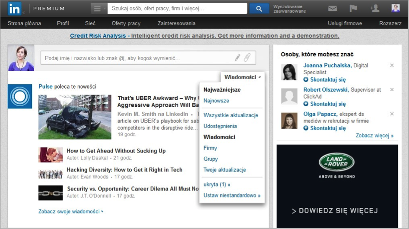Image resolution: width=409 pixels, height=229 pixels.
Task: Click Joanna Puchalska profile photo
Action: [x=289, y=72]
